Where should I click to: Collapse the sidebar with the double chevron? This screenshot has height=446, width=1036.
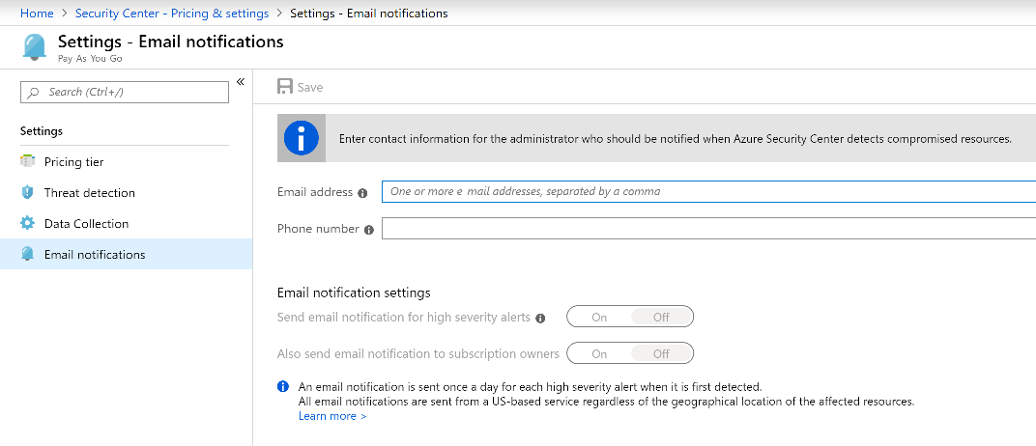pos(241,82)
